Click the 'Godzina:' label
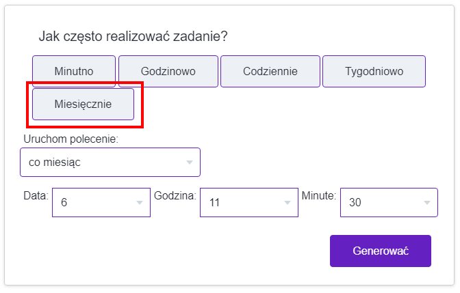This screenshot has height=293, width=460. pos(175,195)
